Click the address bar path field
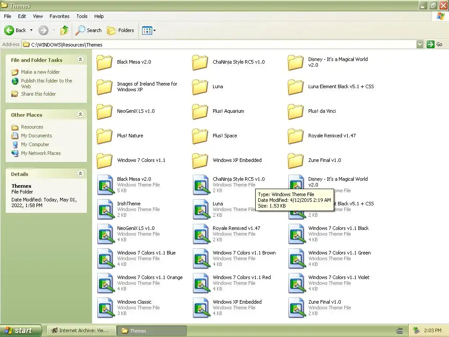 pyautogui.click(x=219, y=44)
